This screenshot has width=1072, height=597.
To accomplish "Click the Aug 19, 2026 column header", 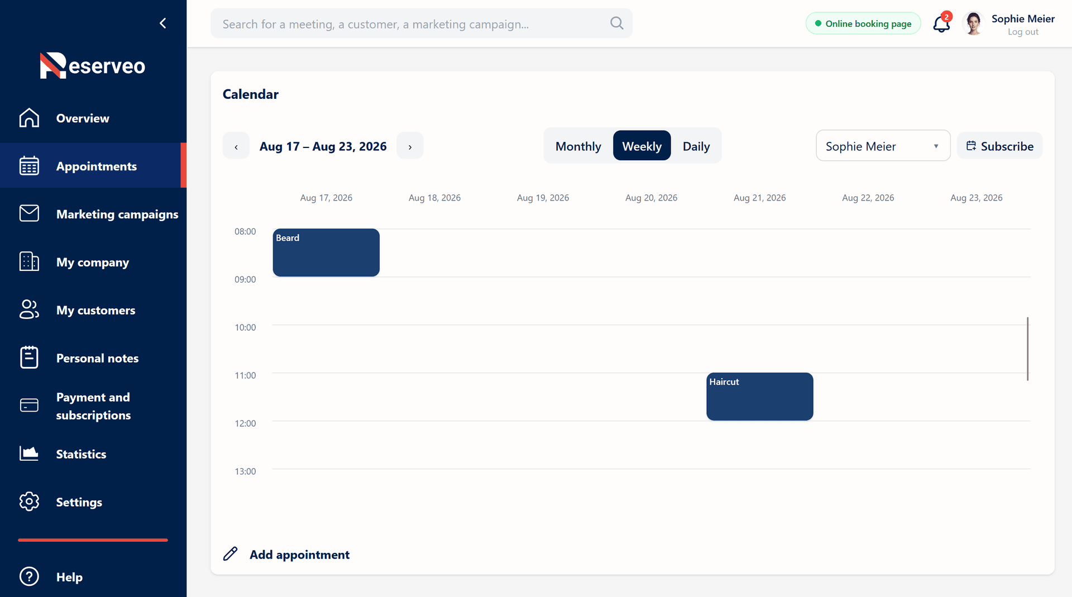I will click(543, 198).
